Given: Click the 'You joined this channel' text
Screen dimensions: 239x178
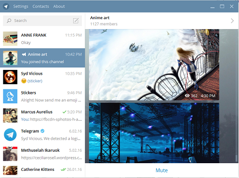Looking at the screenshot, I should 43,62.
